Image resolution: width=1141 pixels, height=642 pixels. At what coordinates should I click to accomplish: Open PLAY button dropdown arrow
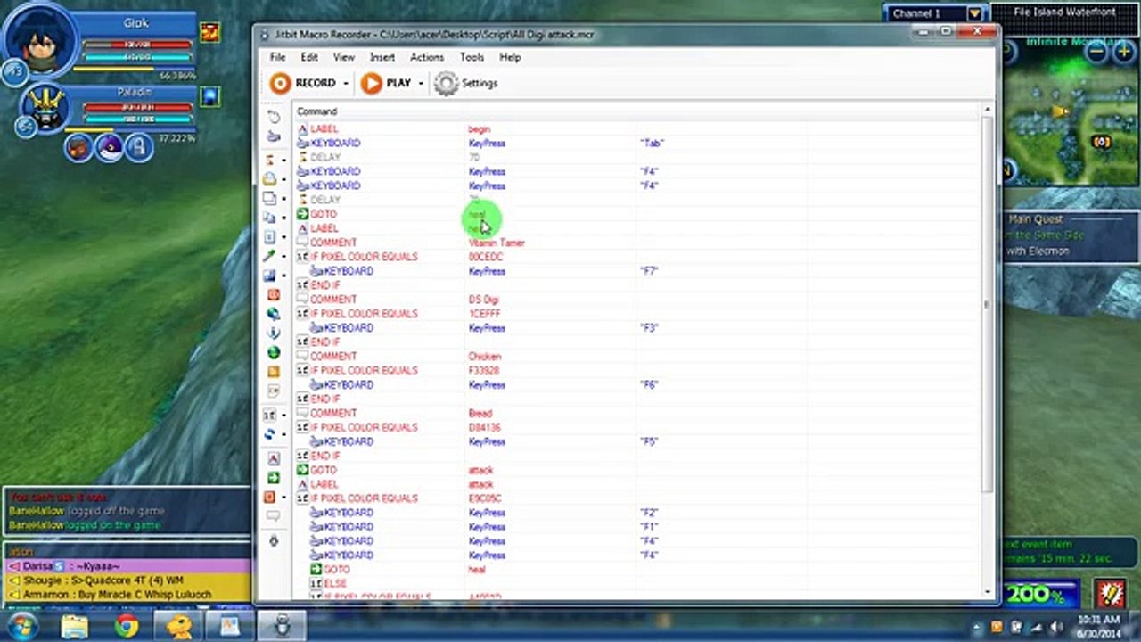421,84
